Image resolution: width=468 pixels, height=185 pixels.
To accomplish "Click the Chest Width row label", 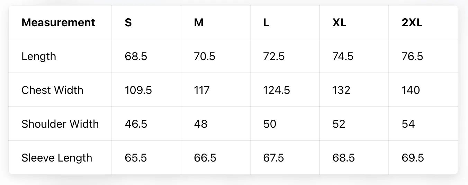I will tap(52, 90).
